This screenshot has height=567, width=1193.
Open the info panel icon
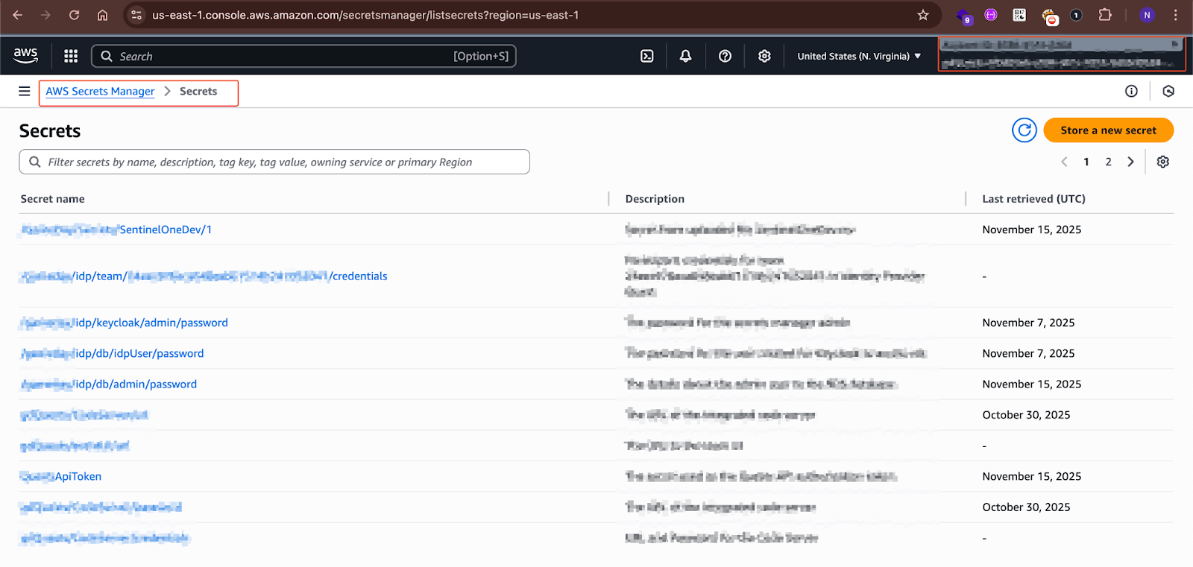click(x=1131, y=91)
